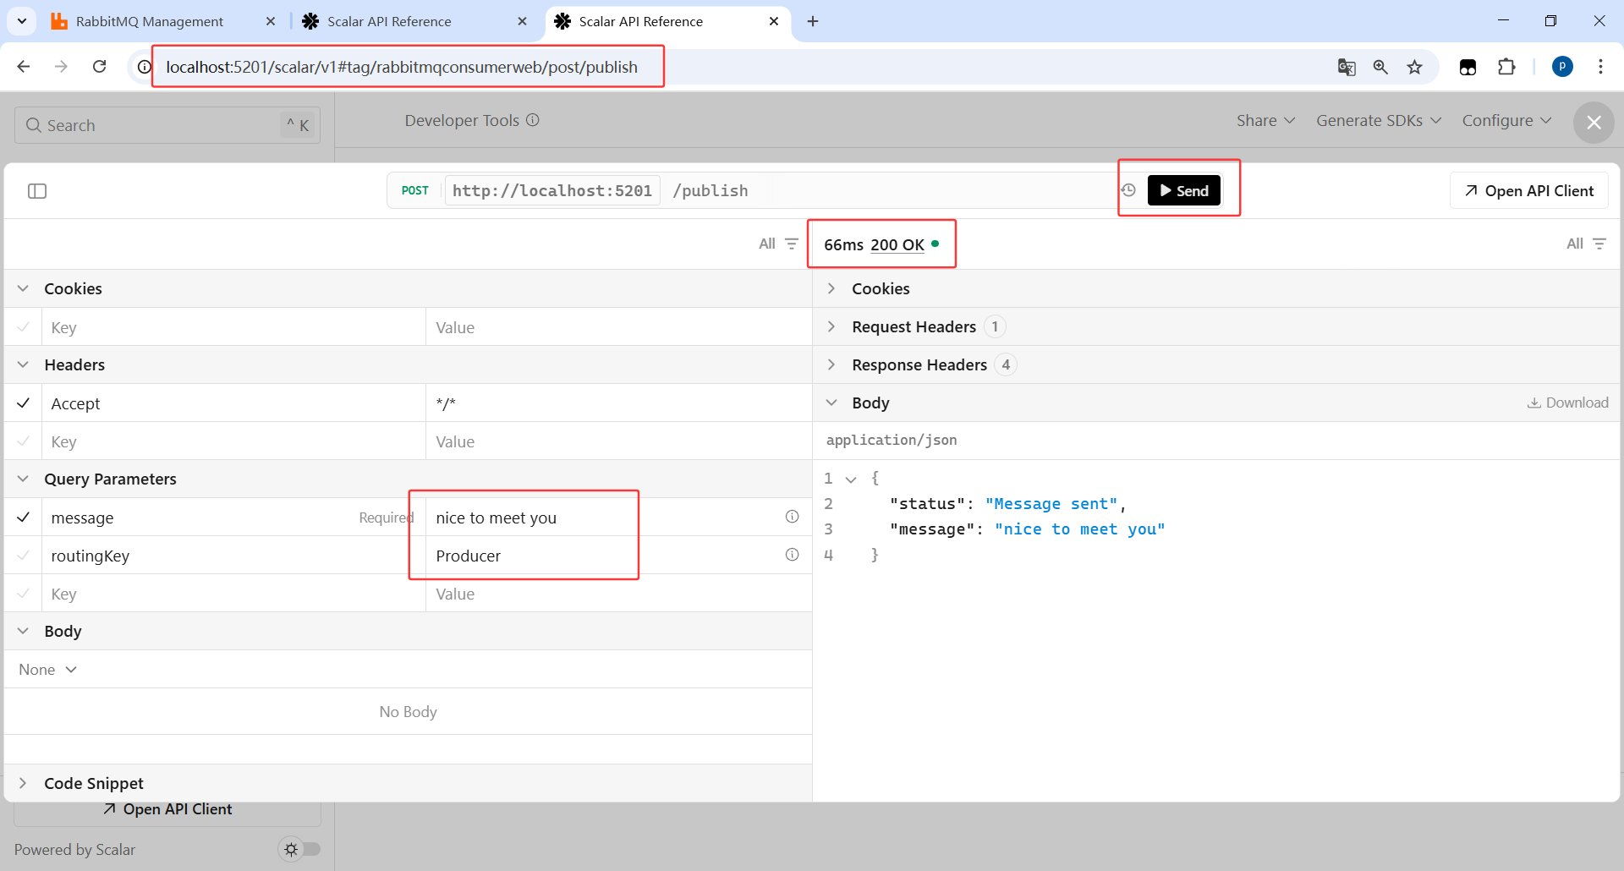Download the response body

(x=1567, y=403)
